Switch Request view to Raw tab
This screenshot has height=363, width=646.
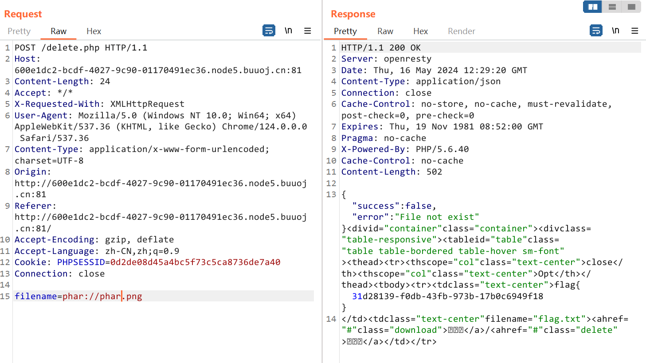coord(59,31)
